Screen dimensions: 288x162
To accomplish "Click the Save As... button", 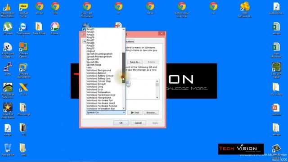I will coord(135,62).
